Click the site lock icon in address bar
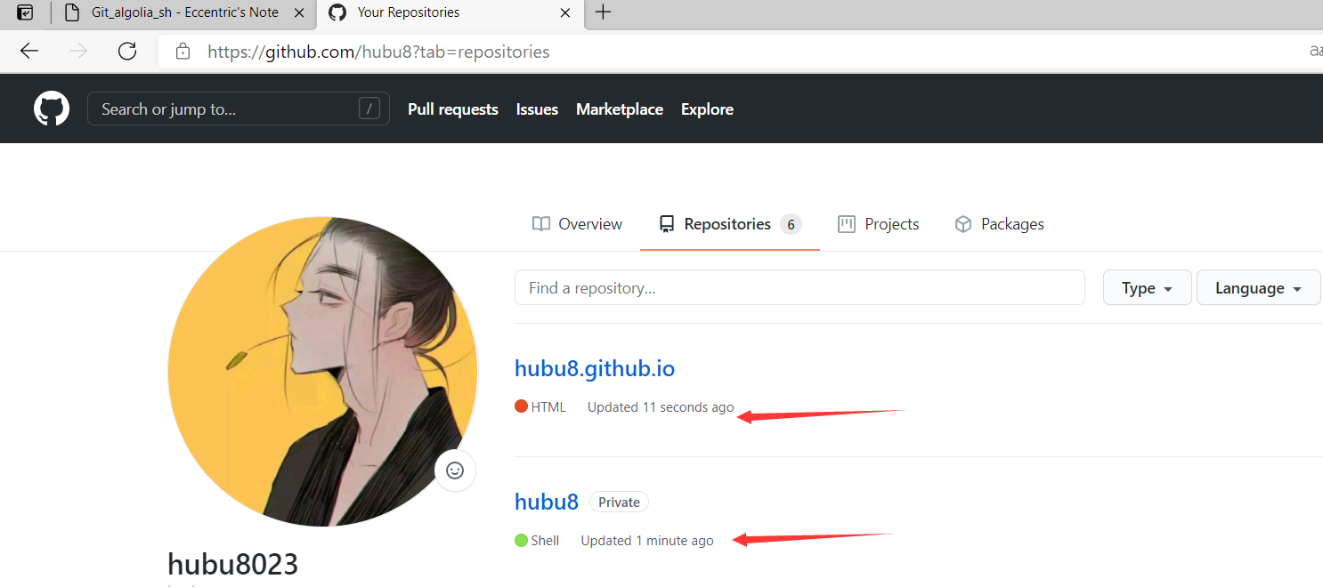Viewport: 1323px width, 587px height. [183, 52]
